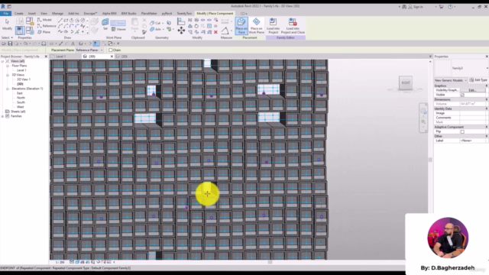Open the North elevation

click(x=21, y=98)
